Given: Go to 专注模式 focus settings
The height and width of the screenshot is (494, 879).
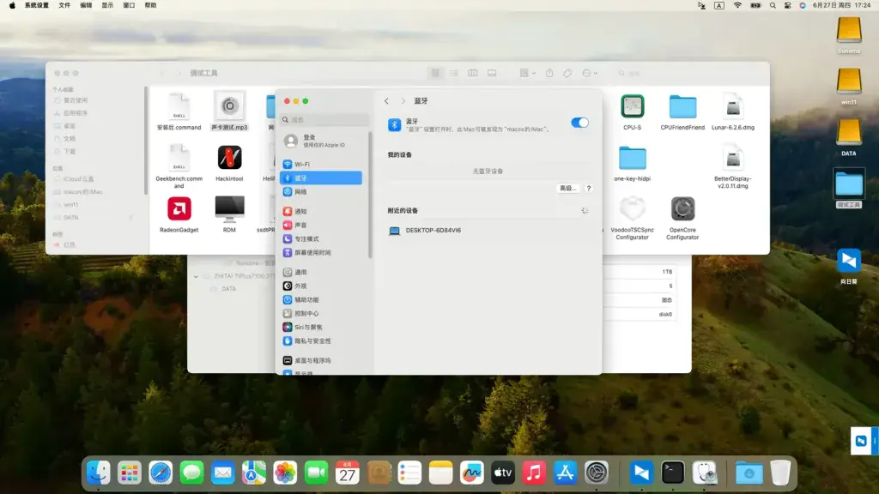Looking at the screenshot, I should point(321,238).
